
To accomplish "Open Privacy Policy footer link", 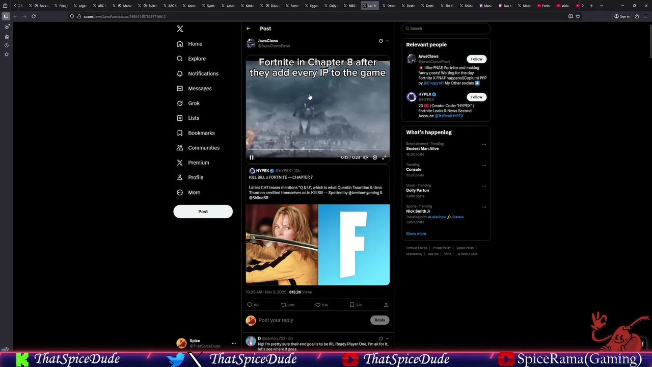I will coord(442,248).
